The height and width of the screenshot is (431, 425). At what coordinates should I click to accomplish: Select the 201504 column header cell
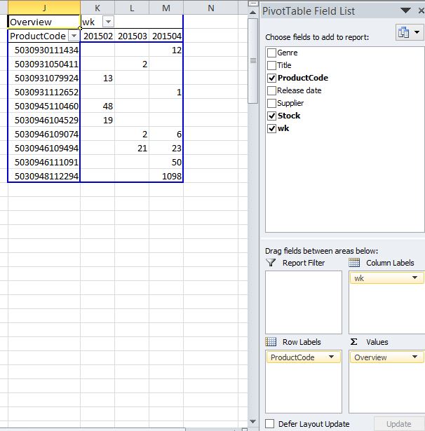tap(166, 36)
